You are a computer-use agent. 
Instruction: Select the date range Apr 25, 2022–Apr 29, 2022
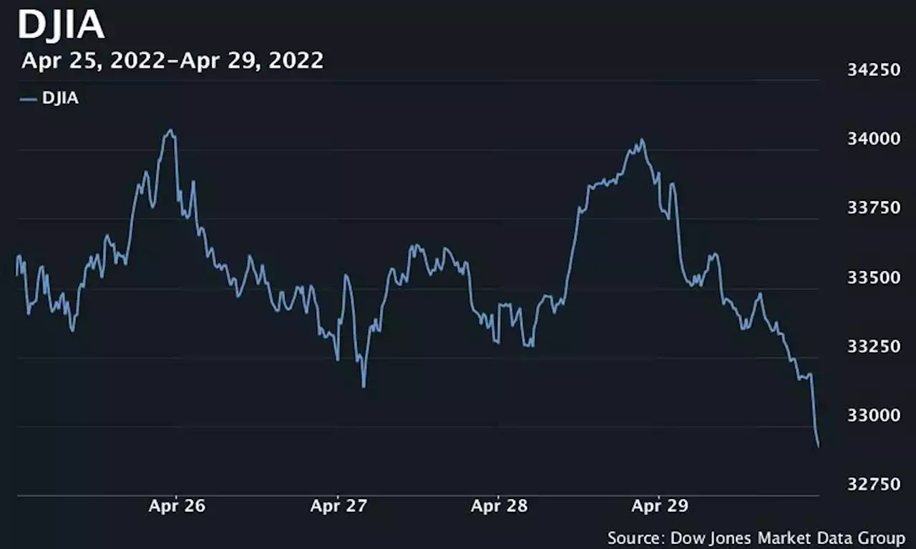pos(172,61)
